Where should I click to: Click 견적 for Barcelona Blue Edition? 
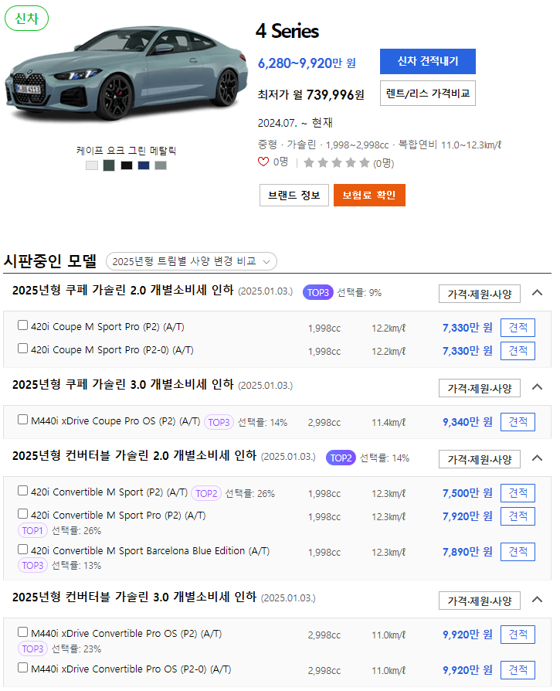[518, 552]
